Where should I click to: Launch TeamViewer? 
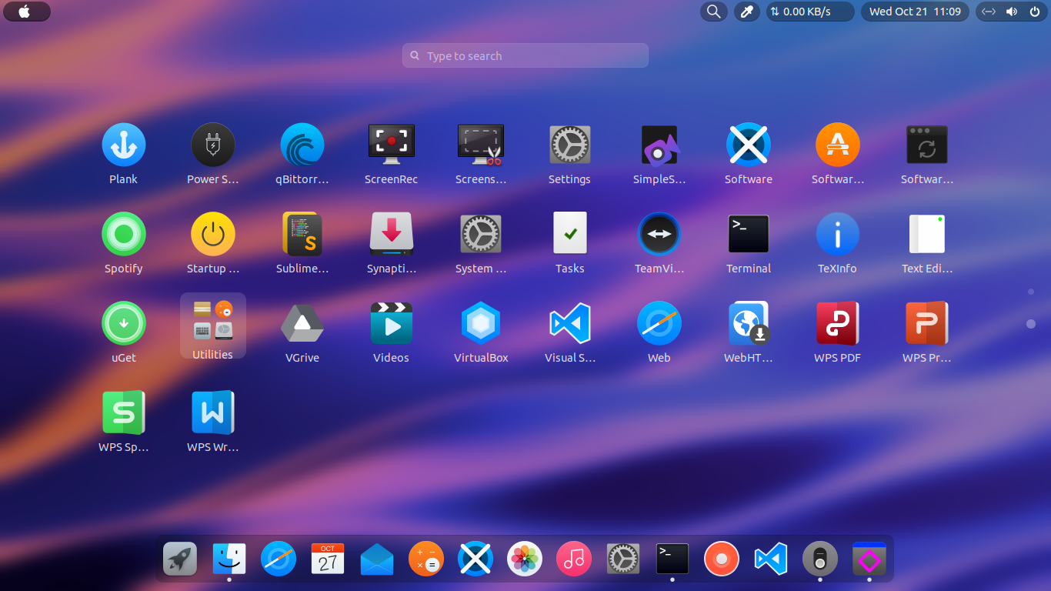coord(659,234)
